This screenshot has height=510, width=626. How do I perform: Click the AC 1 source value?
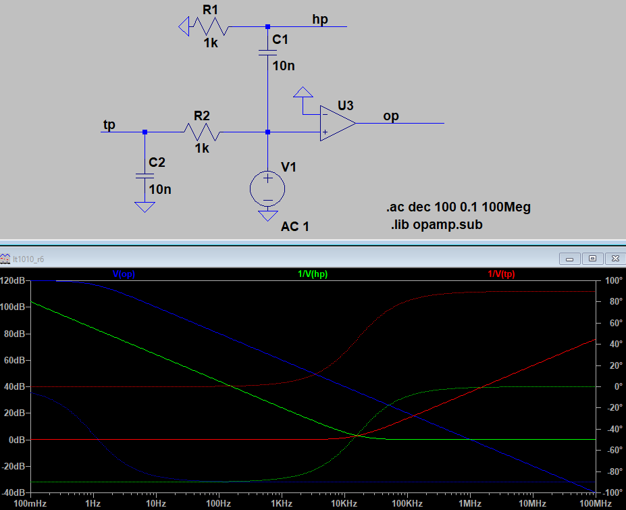pos(294,226)
